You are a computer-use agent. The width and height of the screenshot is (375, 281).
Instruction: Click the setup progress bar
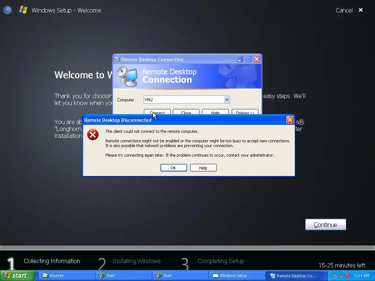point(187,248)
